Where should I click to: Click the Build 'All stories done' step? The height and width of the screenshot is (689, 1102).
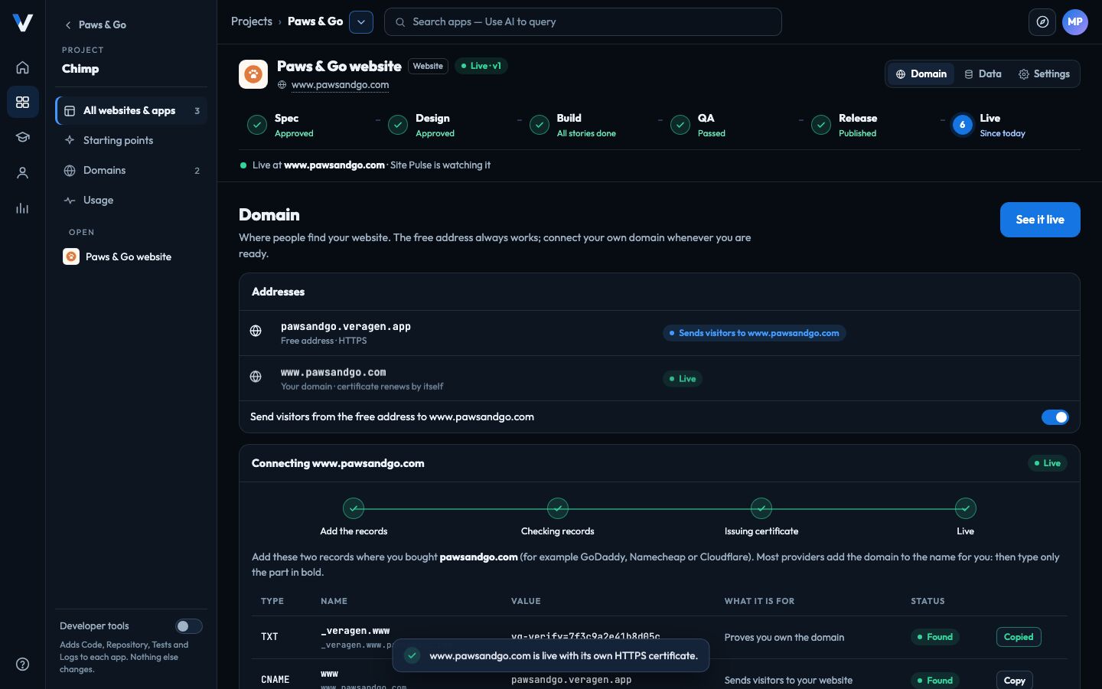coord(573,125)
